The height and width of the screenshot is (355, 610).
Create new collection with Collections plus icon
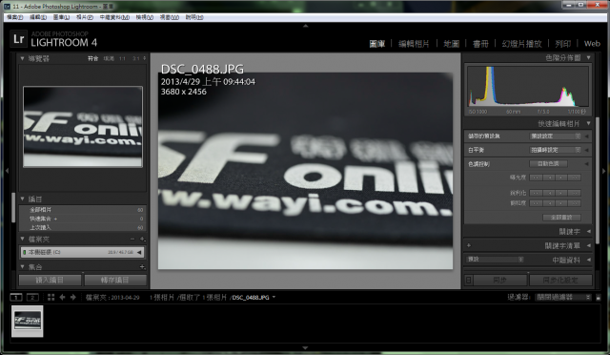click(x=142, y=267)
